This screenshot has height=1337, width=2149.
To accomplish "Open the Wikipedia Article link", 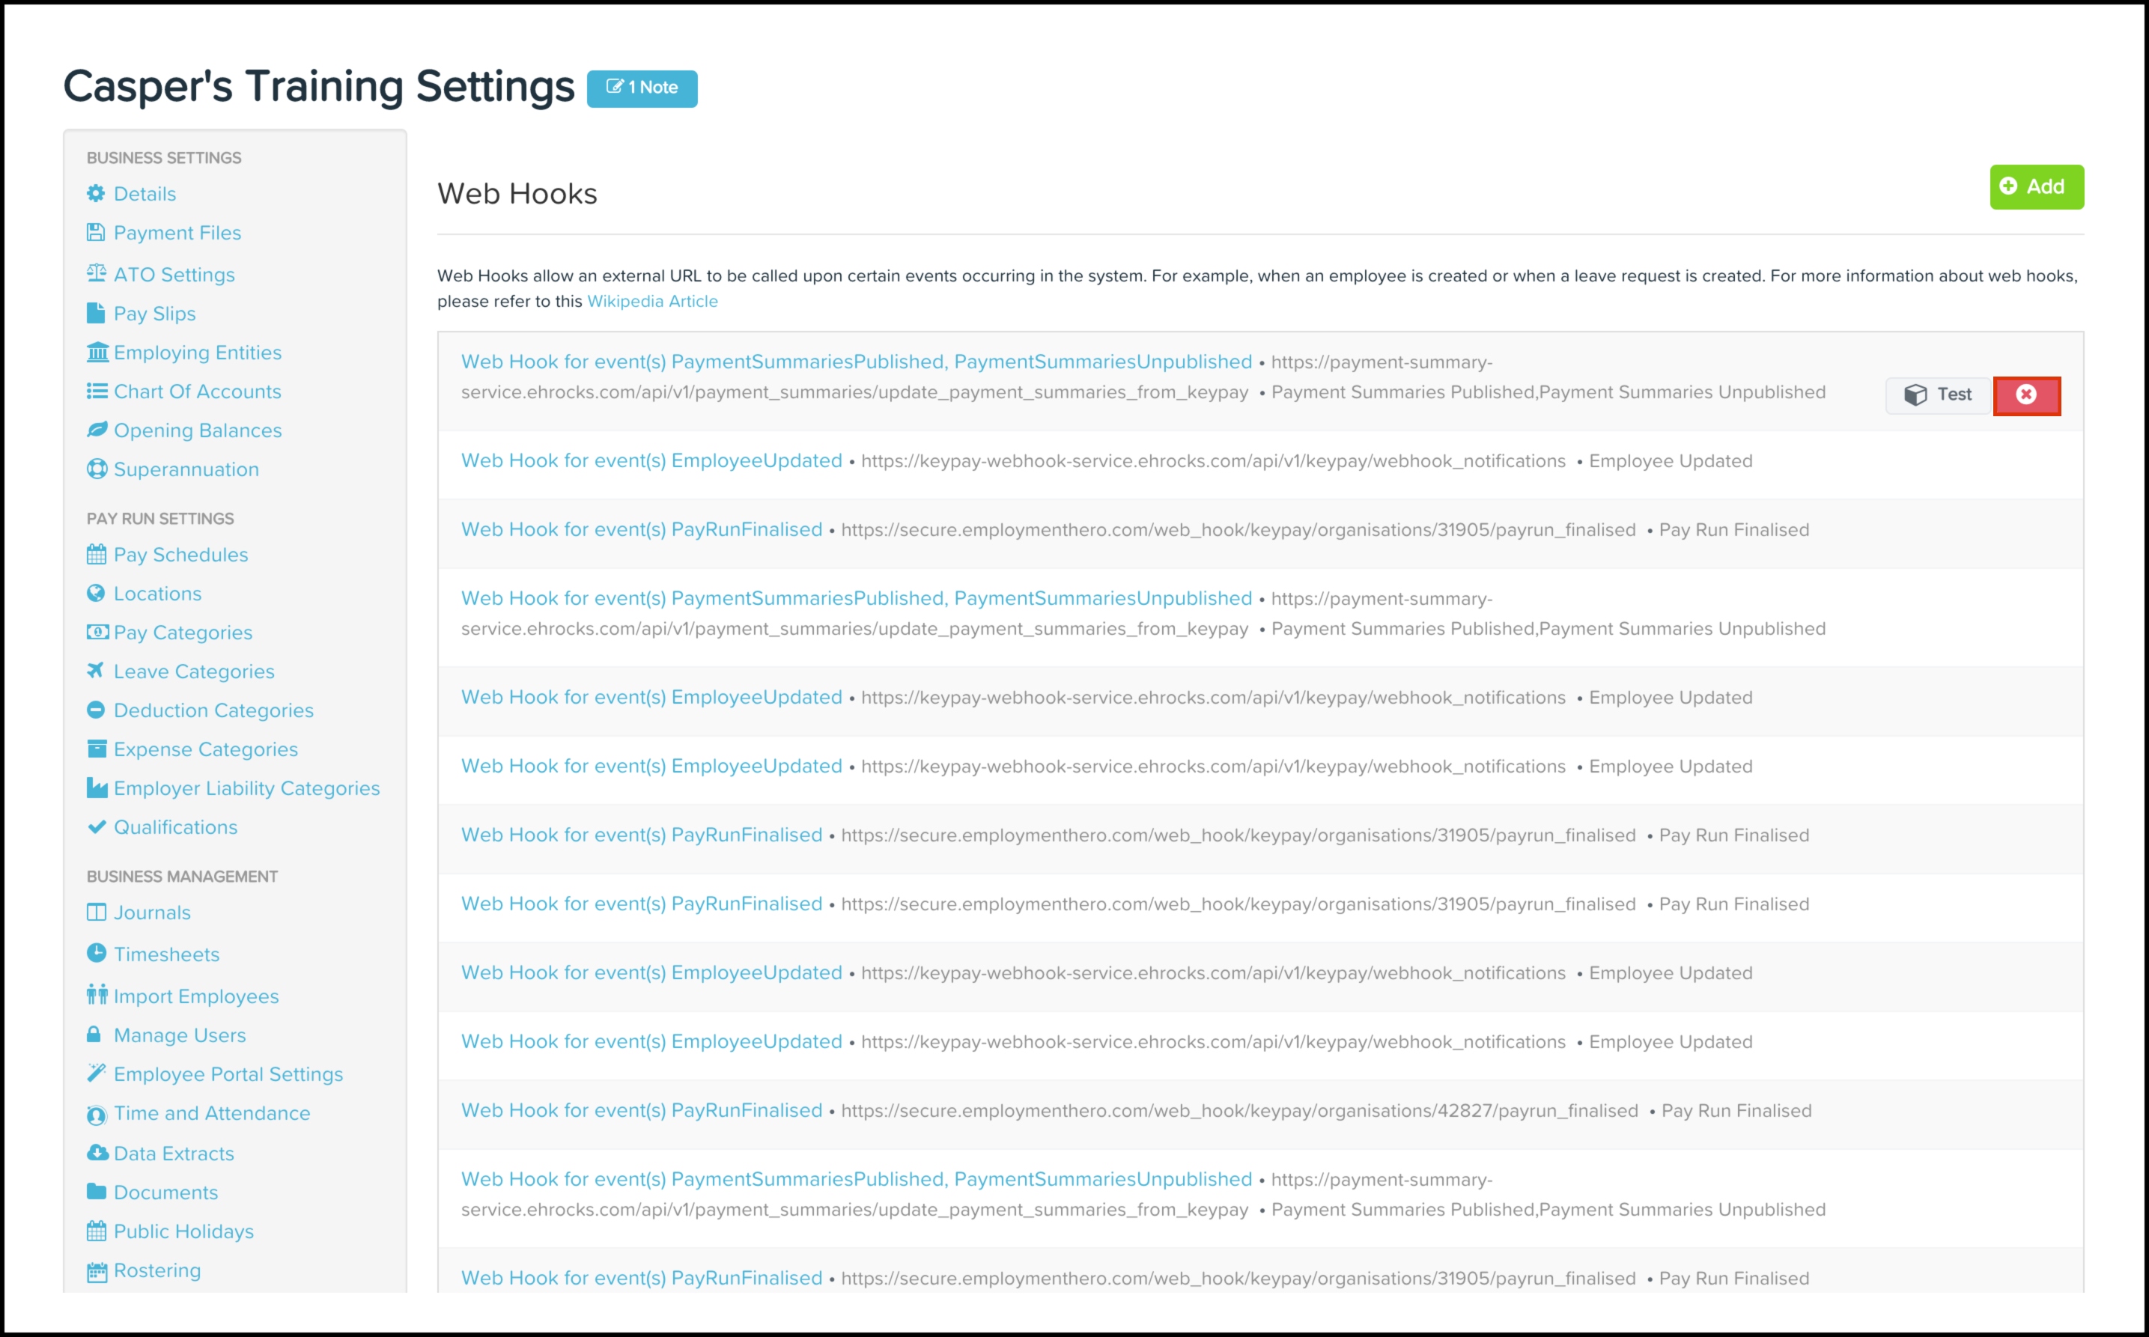I will click(653, 302).
